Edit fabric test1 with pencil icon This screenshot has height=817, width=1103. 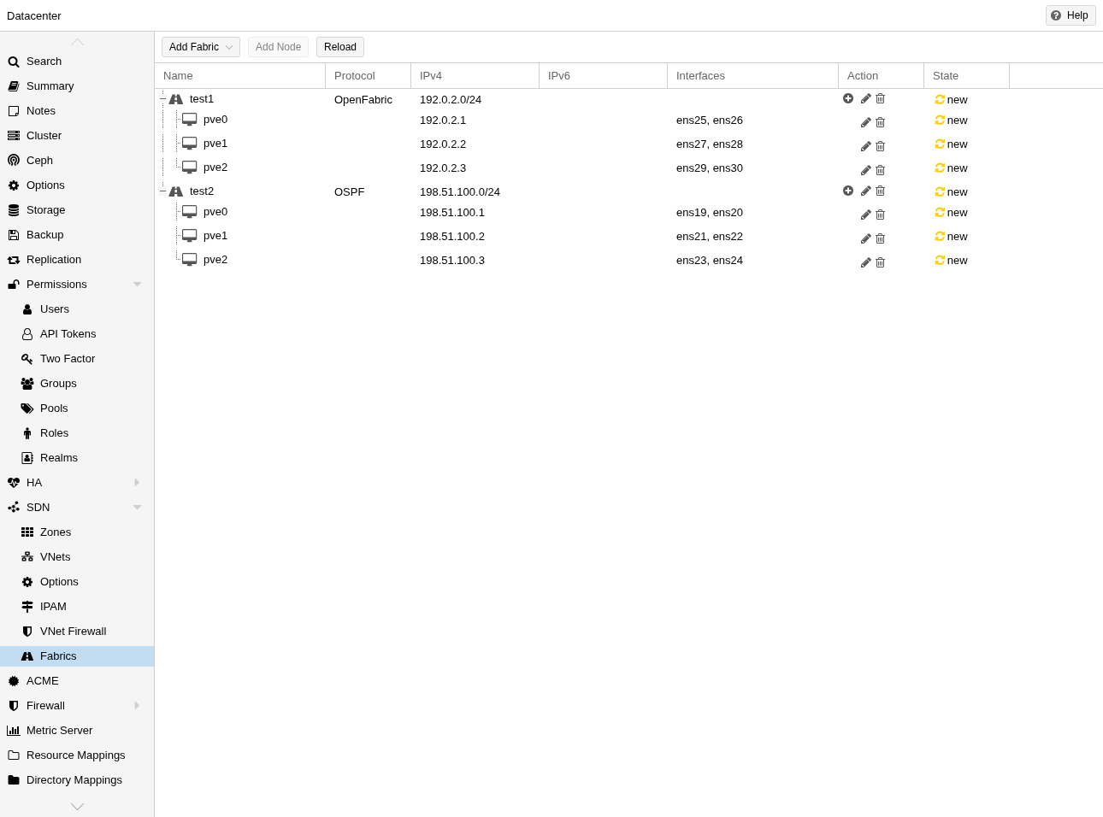pos(865,98)
